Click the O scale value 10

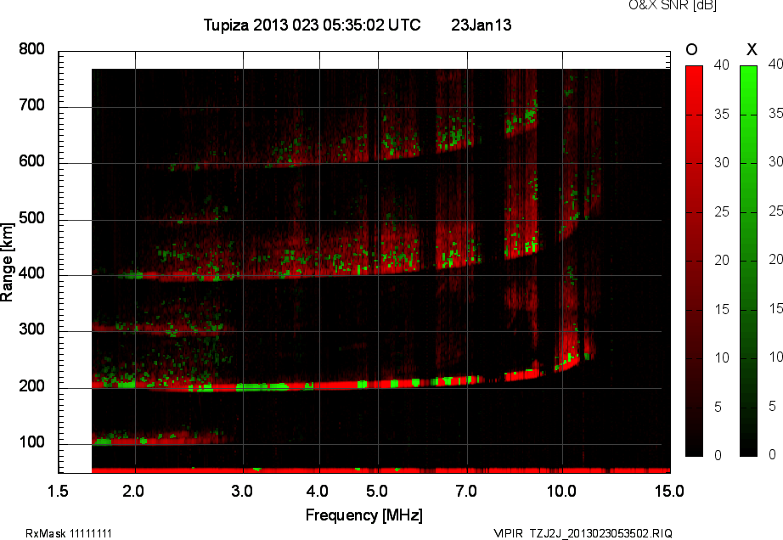tap(722, 357)
